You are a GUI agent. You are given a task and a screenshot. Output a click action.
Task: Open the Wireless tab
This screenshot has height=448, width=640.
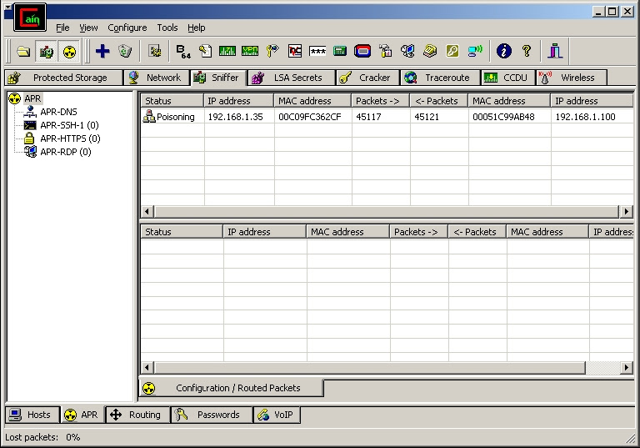point(572,78)
